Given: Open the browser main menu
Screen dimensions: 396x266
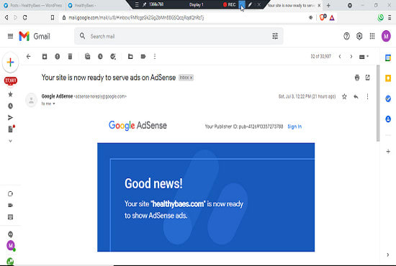Looking at the screenshot, I should point(390,17).
